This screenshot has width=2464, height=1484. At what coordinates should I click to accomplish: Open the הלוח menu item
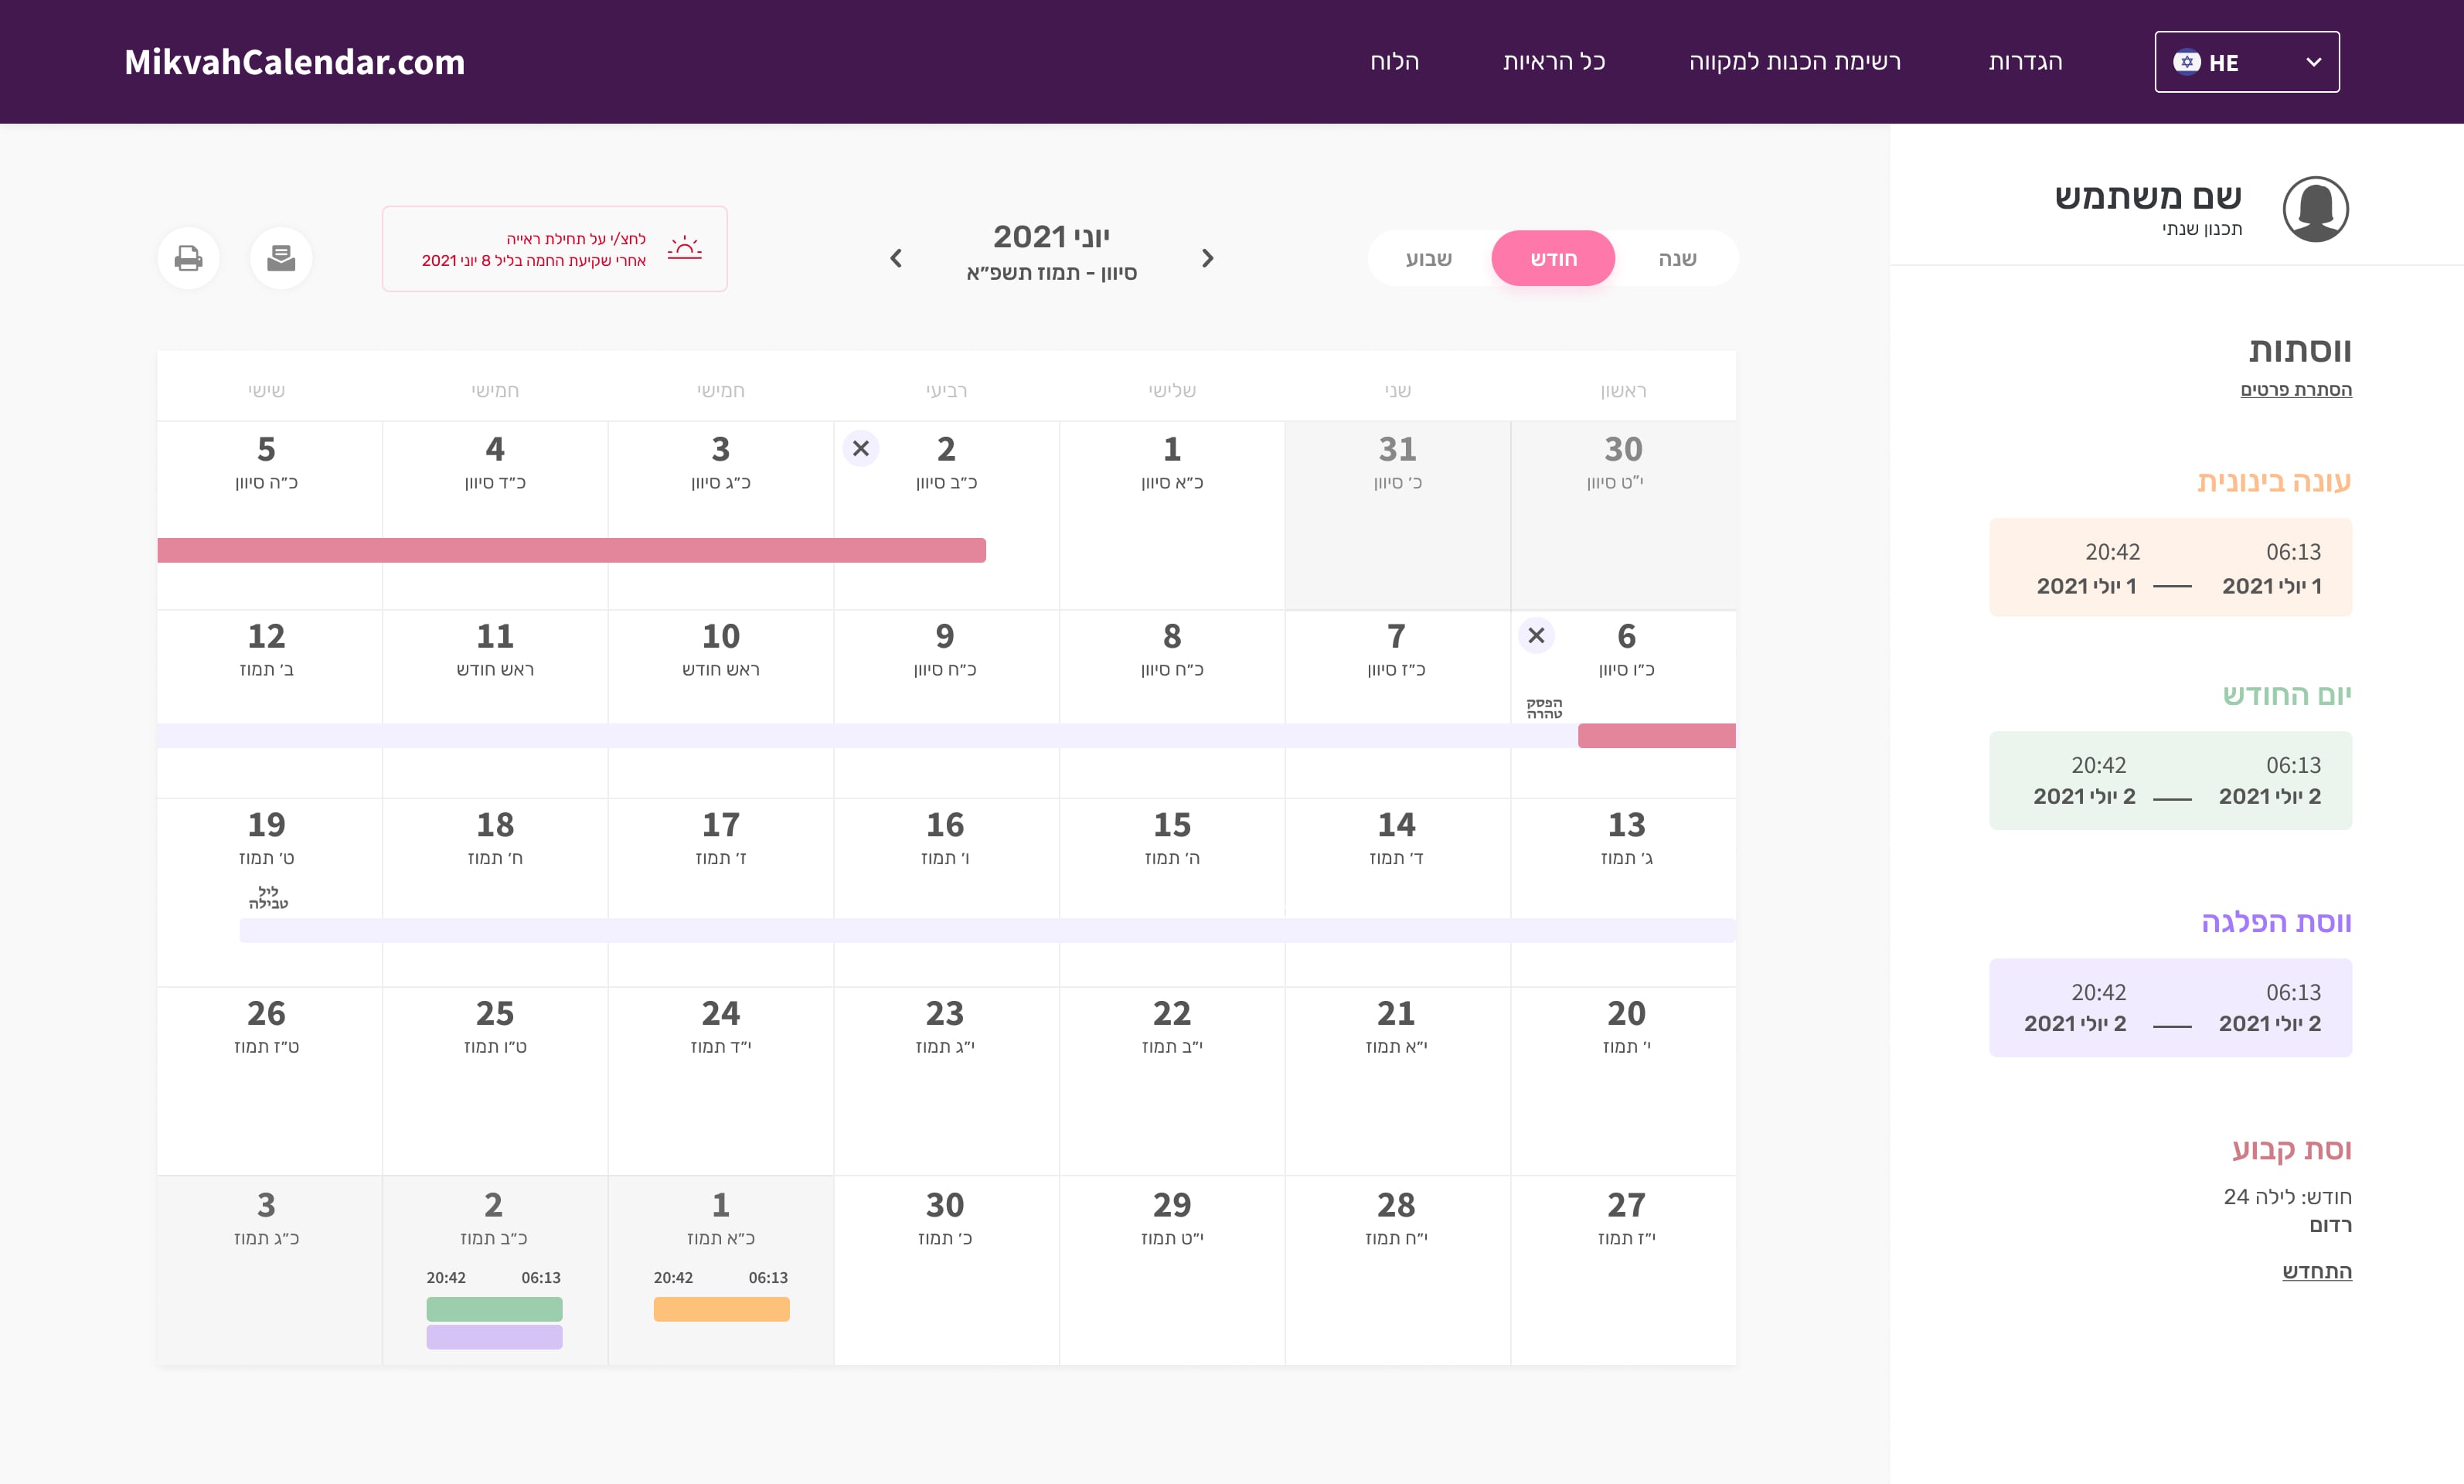tap(1394, 62)
